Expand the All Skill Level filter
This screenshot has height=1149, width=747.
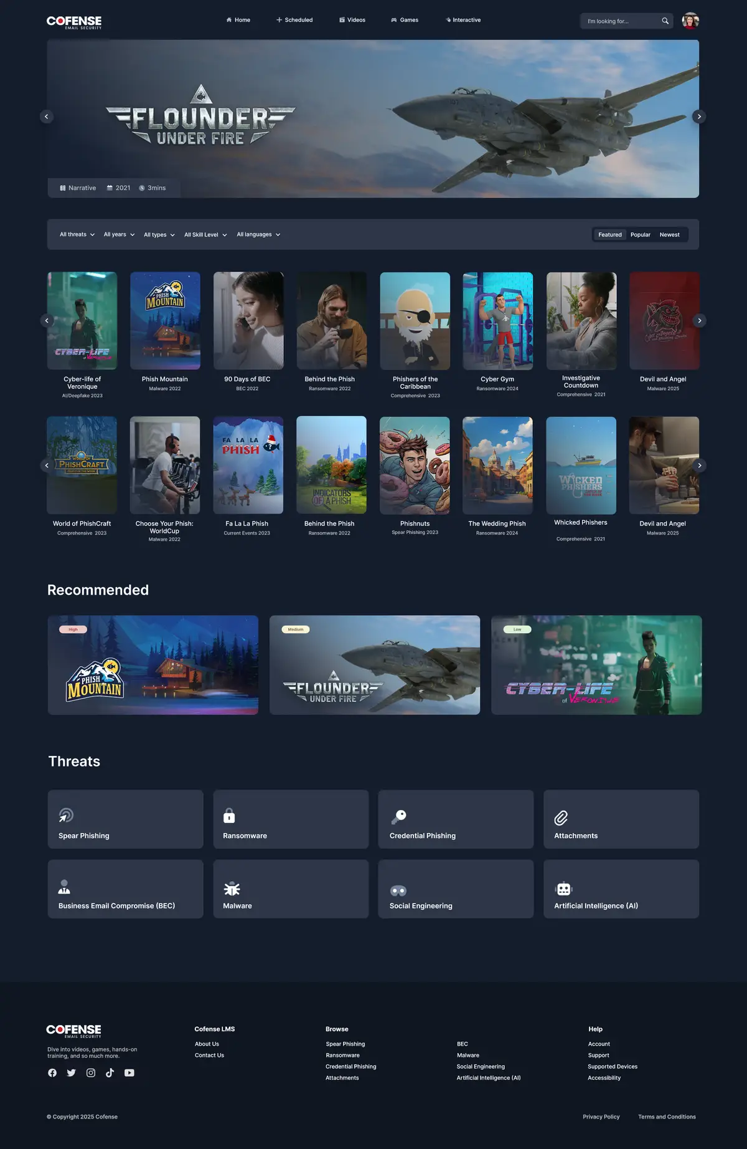205,235
